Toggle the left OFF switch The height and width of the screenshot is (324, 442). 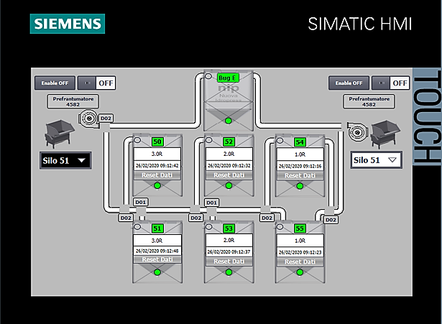97,83
